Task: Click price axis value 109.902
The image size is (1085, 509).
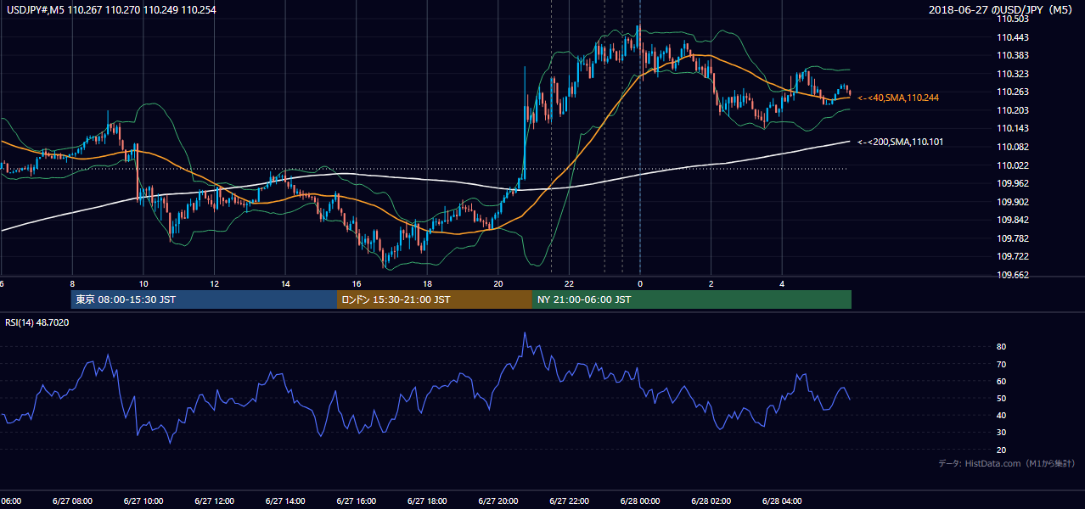Action: pyautogui.click(x=1013, y=202)
